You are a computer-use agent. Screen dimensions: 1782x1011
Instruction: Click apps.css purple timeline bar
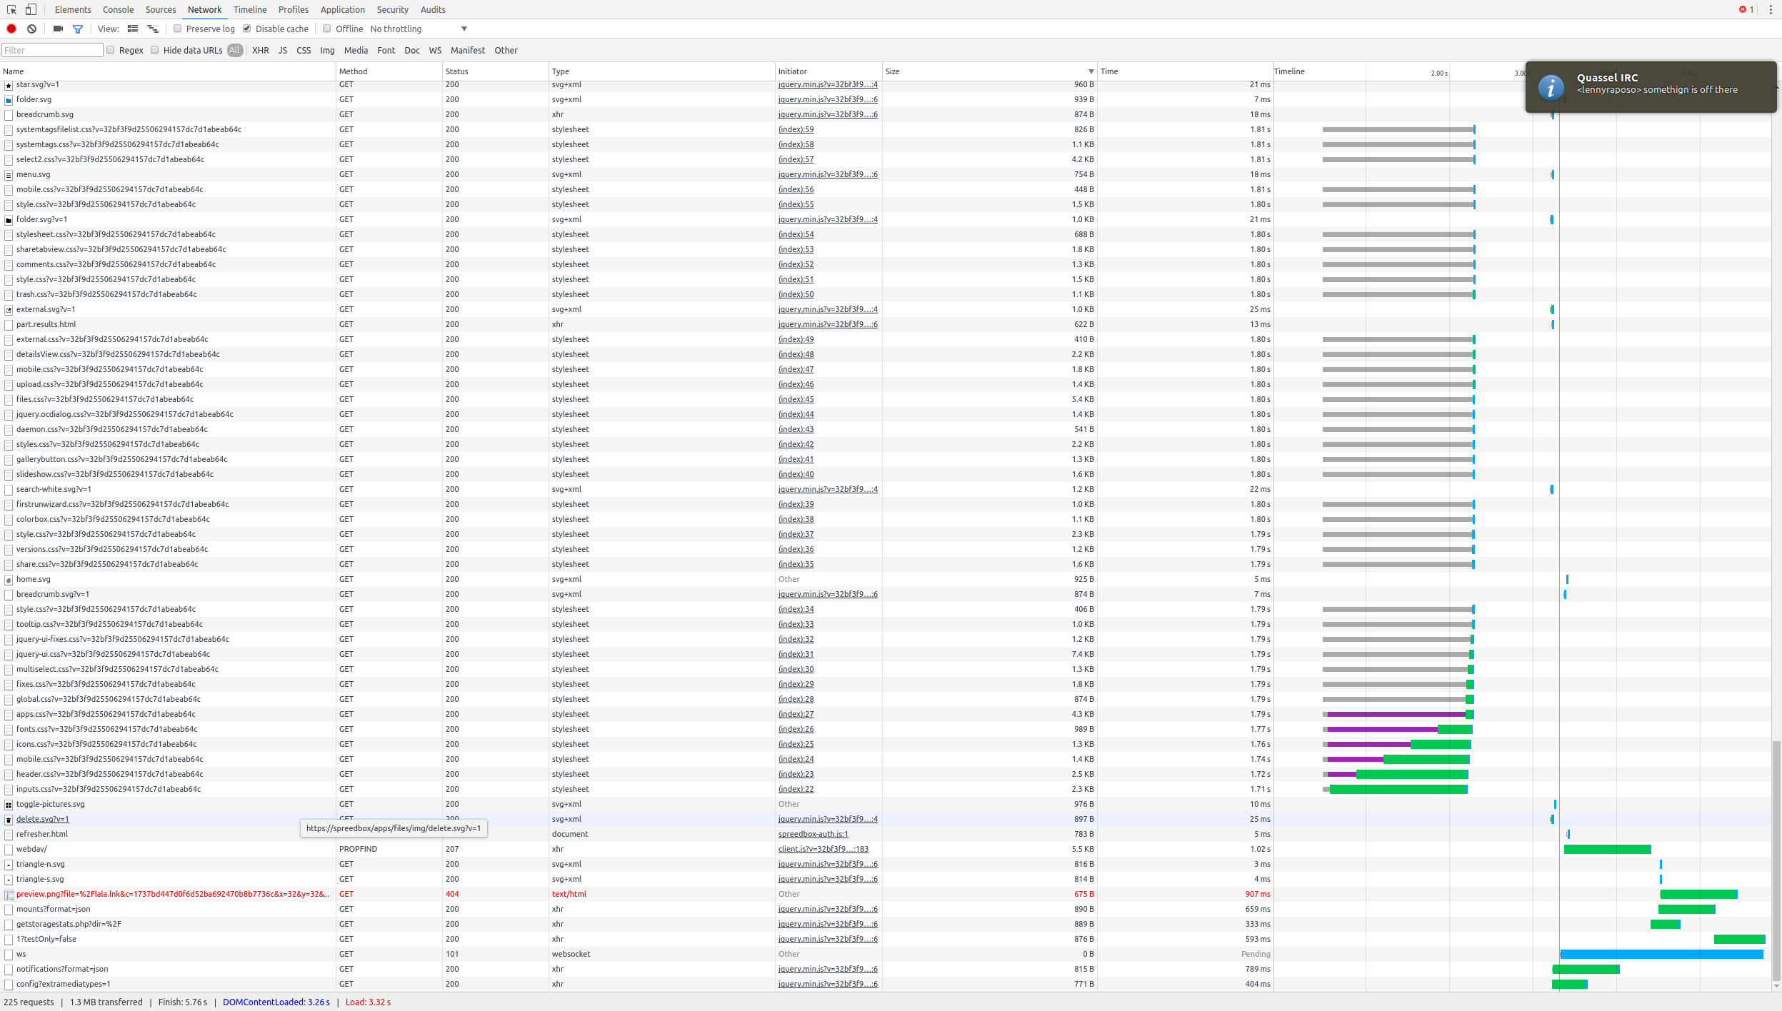pos(1396,715)
